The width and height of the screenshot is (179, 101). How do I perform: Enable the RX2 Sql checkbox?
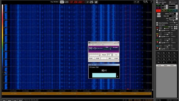pyautogui.click(x=160, y=36)
